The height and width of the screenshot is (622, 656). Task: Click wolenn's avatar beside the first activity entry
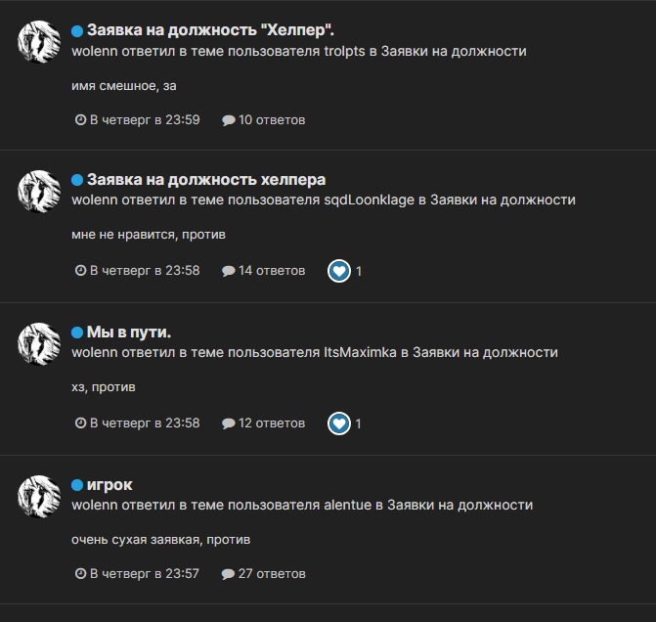tap(39, 42)
